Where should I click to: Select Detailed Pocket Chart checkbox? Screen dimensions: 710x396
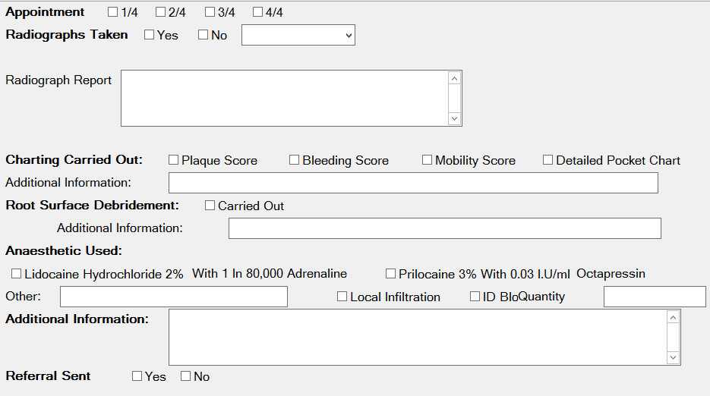coord(548,160)
